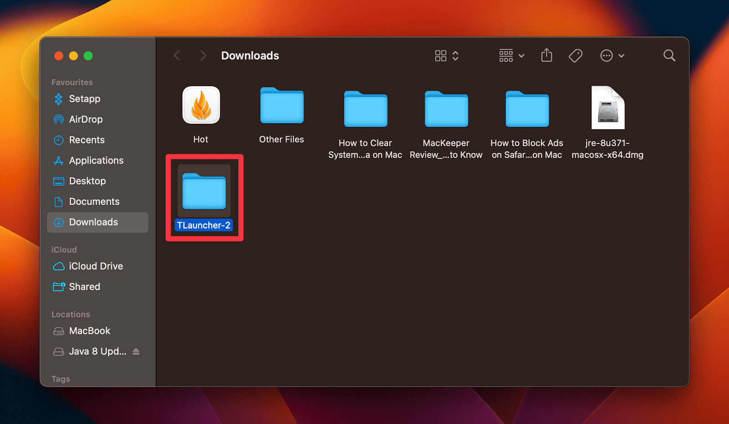Click the Favourites section header
This screenshot has height=424, width=729.
tap(72, 82)
